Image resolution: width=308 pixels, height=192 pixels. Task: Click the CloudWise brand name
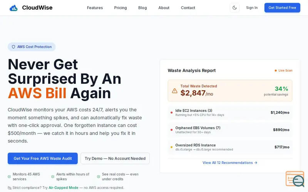coord(37,8)
